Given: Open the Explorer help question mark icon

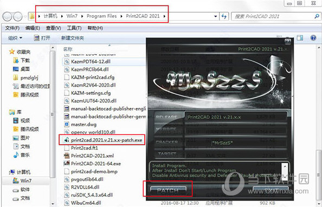Looking at the screenshot, I should pyautogui.click(x=313, y=38).
